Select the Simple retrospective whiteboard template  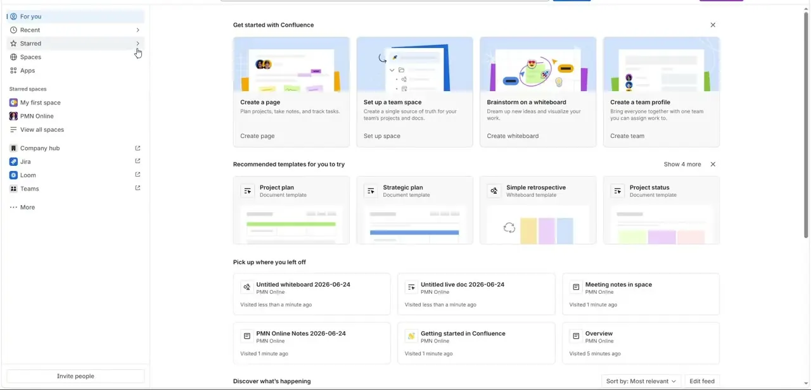click(x=538, y=210)
